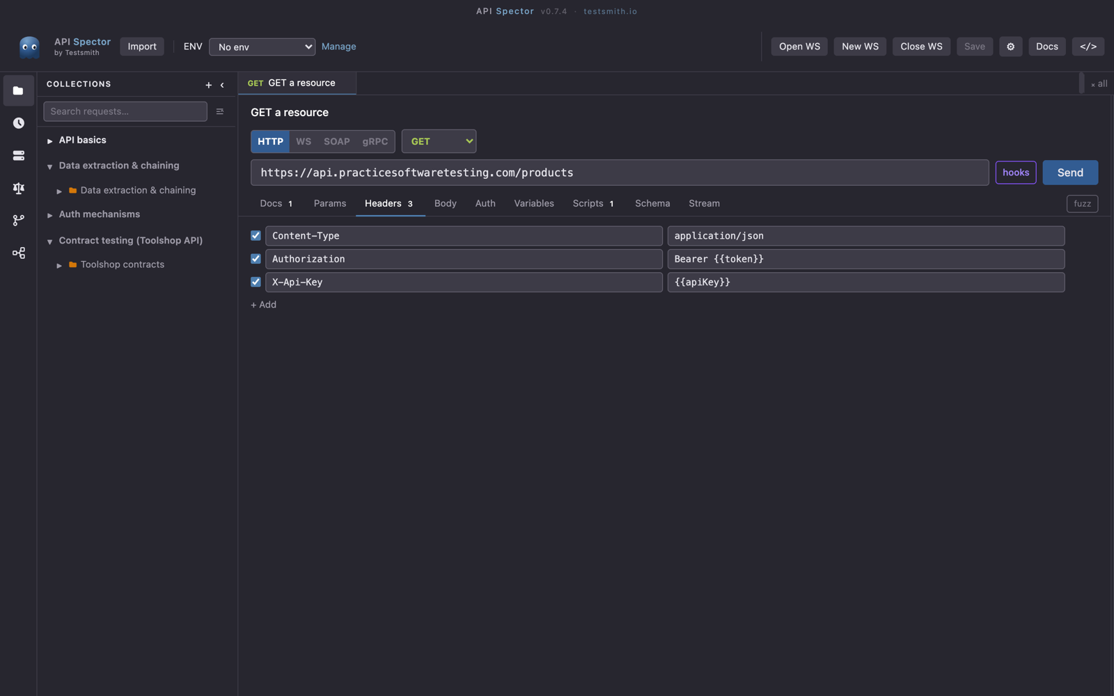The height and width of the screenshot is (696, 1114).
Task: Open the History clock sidebar icon
Action: click(18, 123)
